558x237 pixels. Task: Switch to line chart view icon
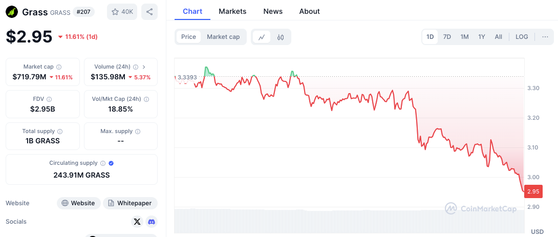tap(262, 37)
